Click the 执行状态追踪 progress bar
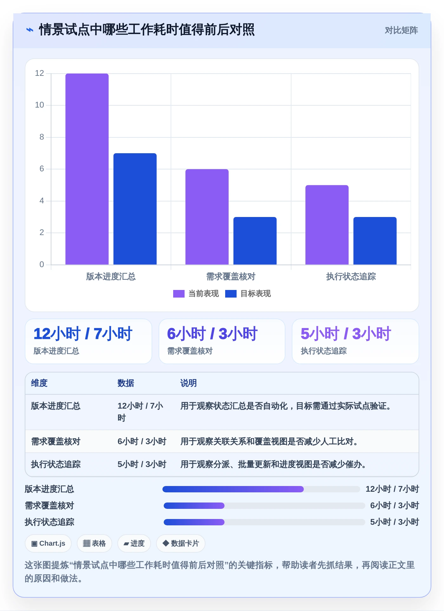The height and width of the screenshot is (611, 444). point(264,522)
